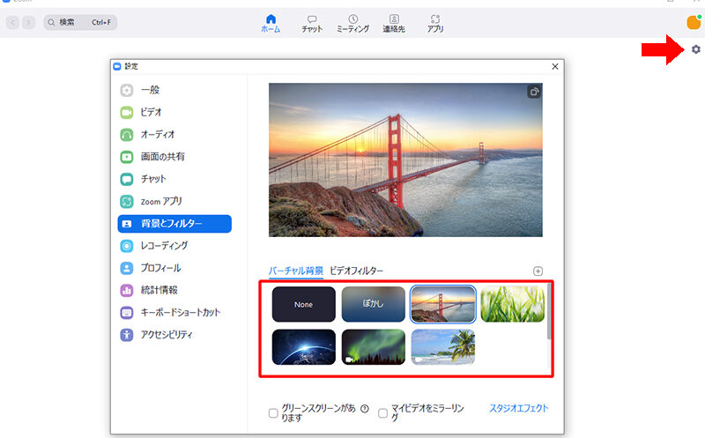705x438 pixels.
Task: Choose the ぼかし blur background
Action: [373, 304]
